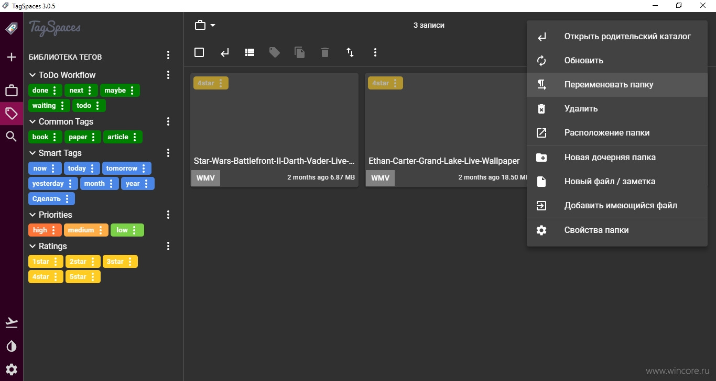Screen dimensions: 716x381
Task: Collapse the Priorities tag group
Action: 32,215
